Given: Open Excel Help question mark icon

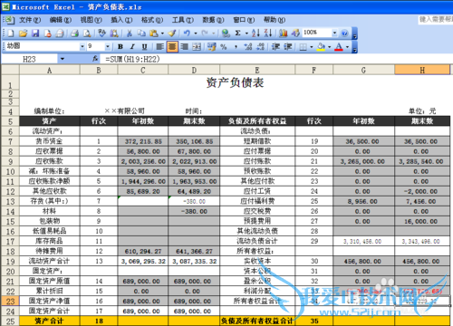Looking at the screenshot, I should pos(344,33).
